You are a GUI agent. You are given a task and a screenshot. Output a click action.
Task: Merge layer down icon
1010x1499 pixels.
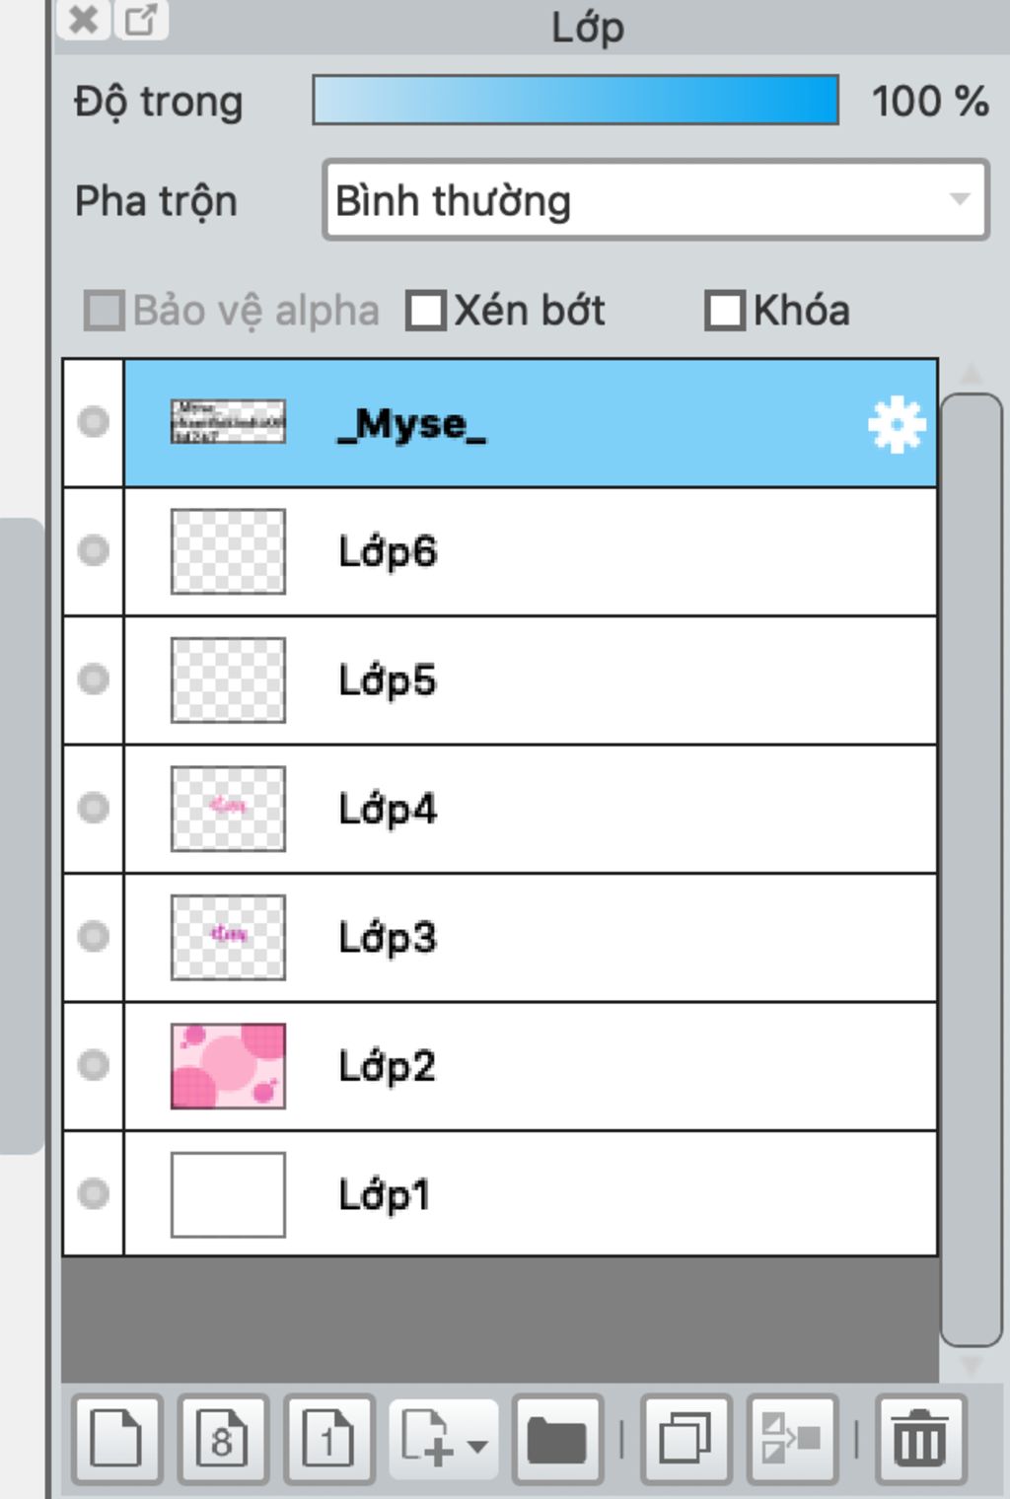pyautogui.click(x=792, y=1440)
